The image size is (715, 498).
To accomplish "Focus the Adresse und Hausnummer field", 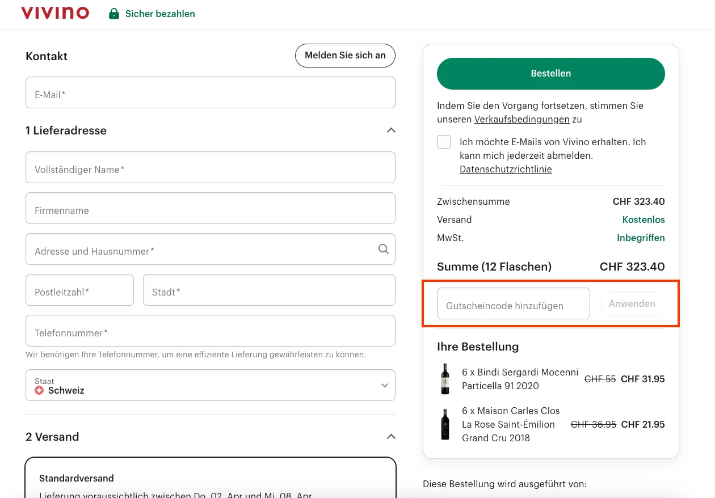I will [211, 249].
